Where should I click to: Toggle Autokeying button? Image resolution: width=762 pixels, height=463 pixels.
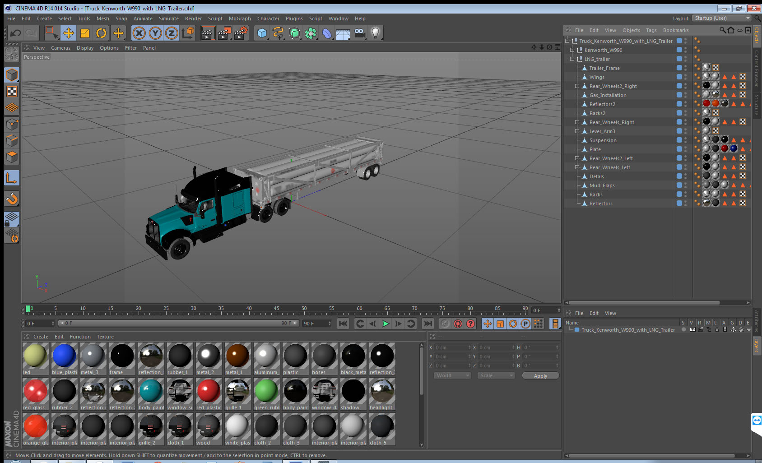[458, 324]
